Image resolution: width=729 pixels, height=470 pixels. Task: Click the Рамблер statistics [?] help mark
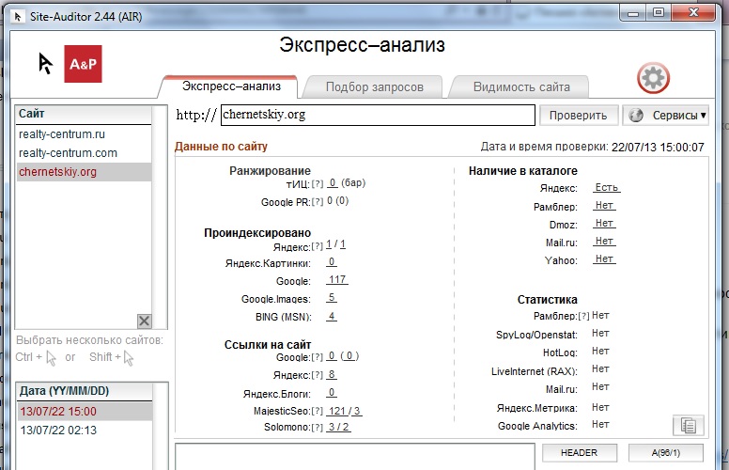click(x=584, y=316)
